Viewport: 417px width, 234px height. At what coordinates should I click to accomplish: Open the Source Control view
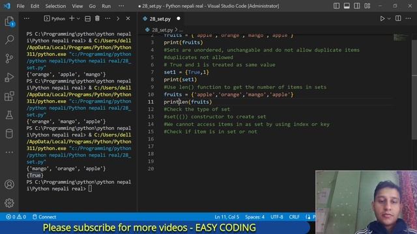[9, 58]
